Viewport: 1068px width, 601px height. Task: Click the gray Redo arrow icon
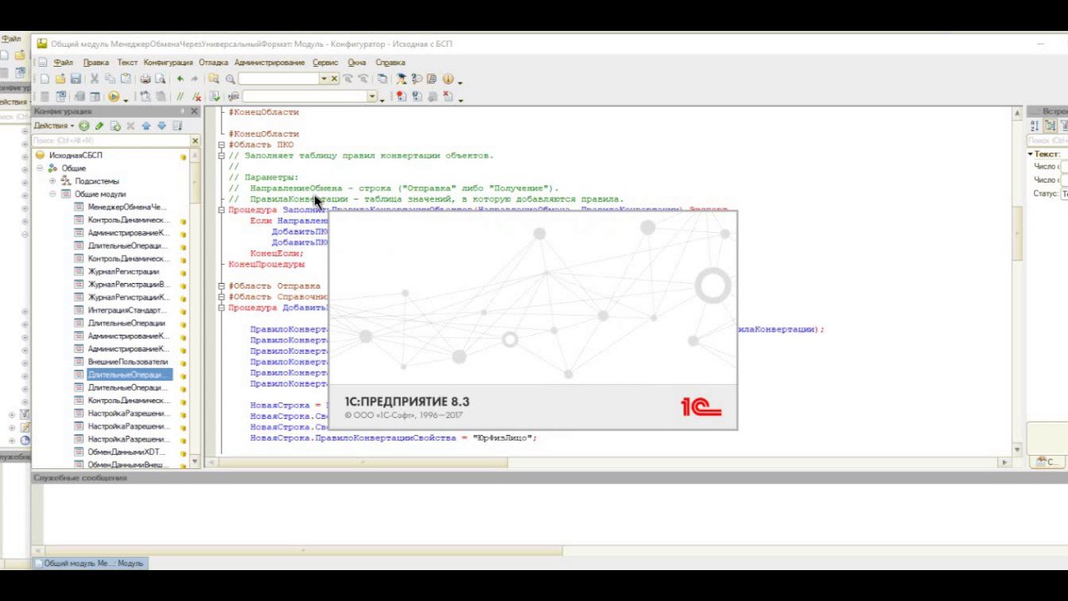click(x=194, y=78)
